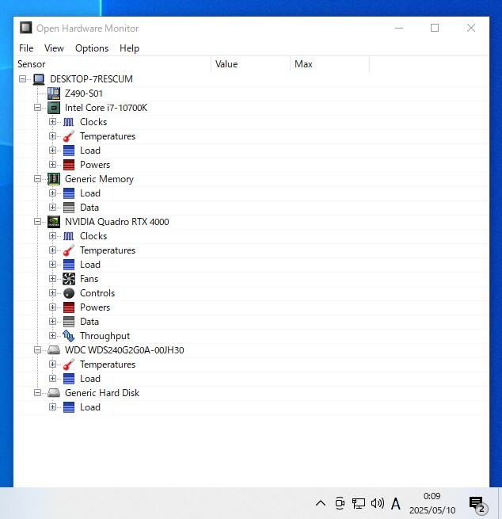The width and height of the screenshot is (502, 519).
Task: Click the taskbar clock showing 0:09
Action: pos(432,503)
